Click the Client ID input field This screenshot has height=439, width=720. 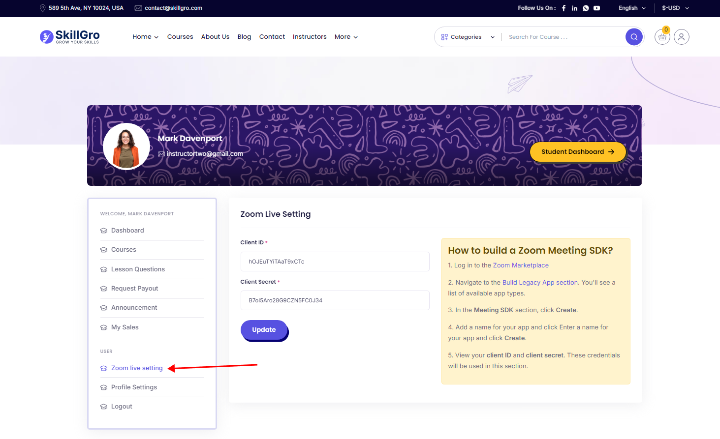[335, 262]
